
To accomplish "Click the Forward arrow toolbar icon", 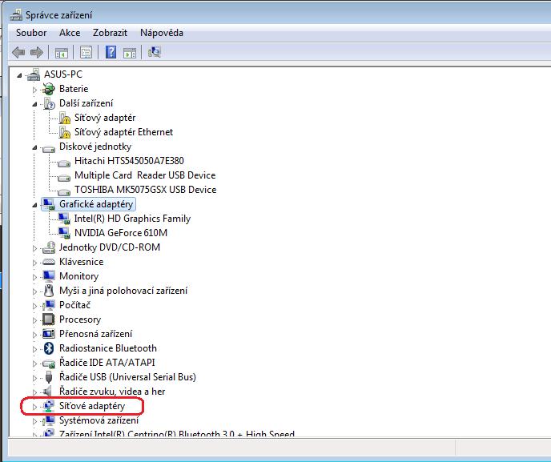I will point(37,53).
